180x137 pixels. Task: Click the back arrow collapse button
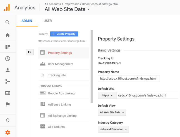click(x=29, y=52)
